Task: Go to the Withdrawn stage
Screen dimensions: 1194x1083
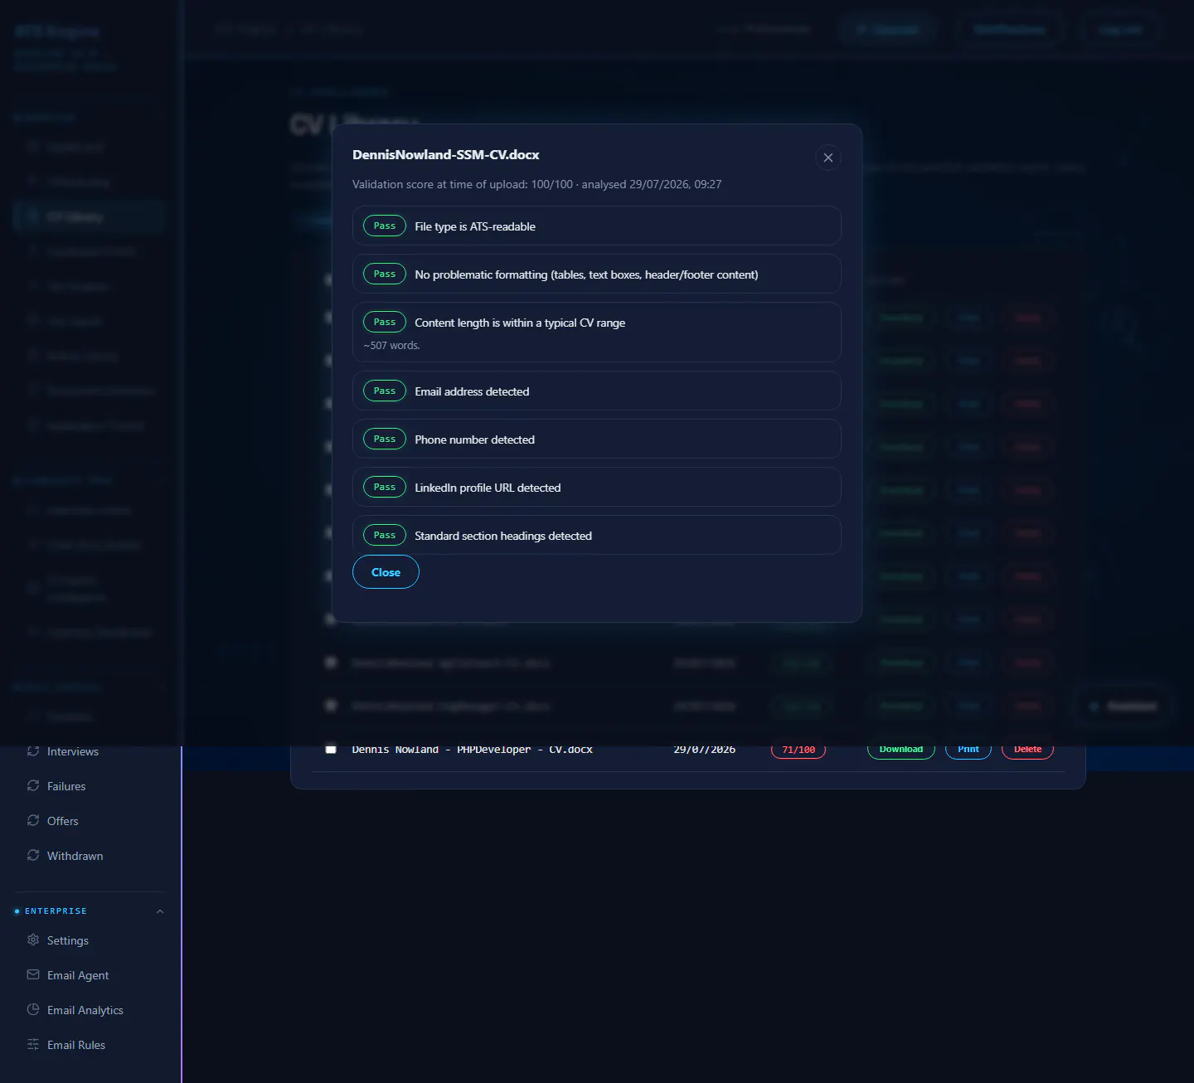Action: [75, 856]
